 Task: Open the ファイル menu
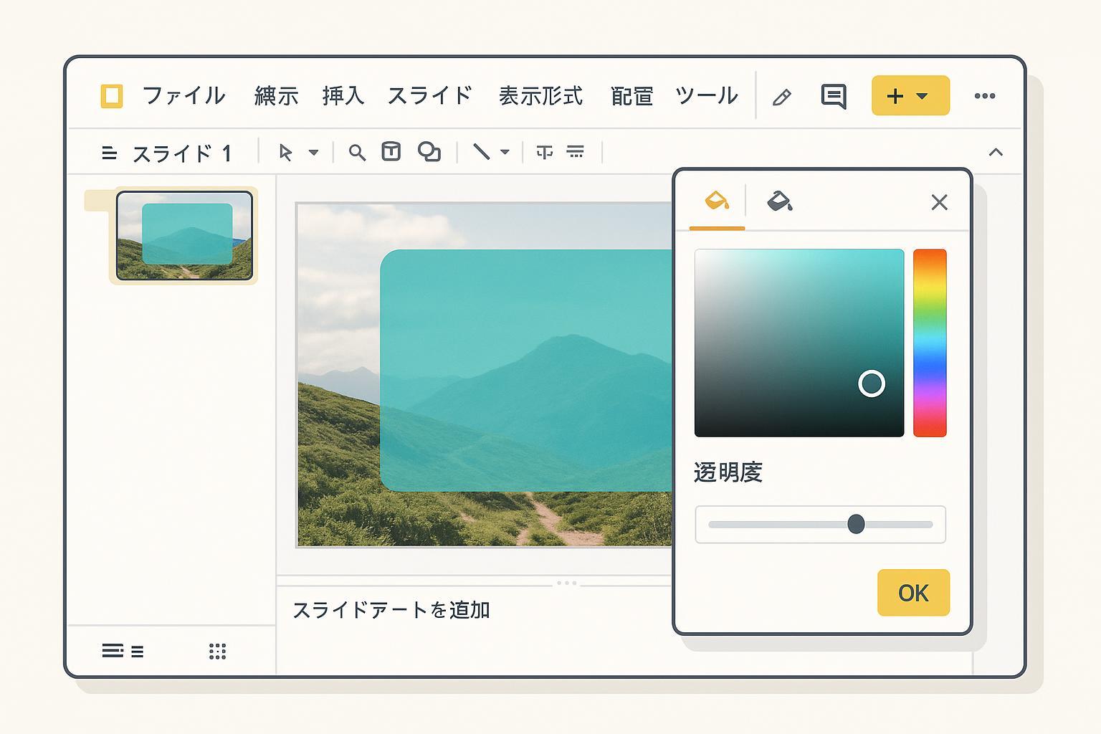pyautogui.click(x=183, y=96)
